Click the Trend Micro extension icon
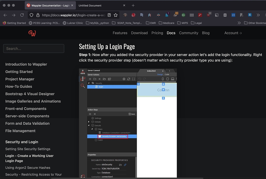Image resolution: width=266 pixels, height=179 pixels. [133, 15]
